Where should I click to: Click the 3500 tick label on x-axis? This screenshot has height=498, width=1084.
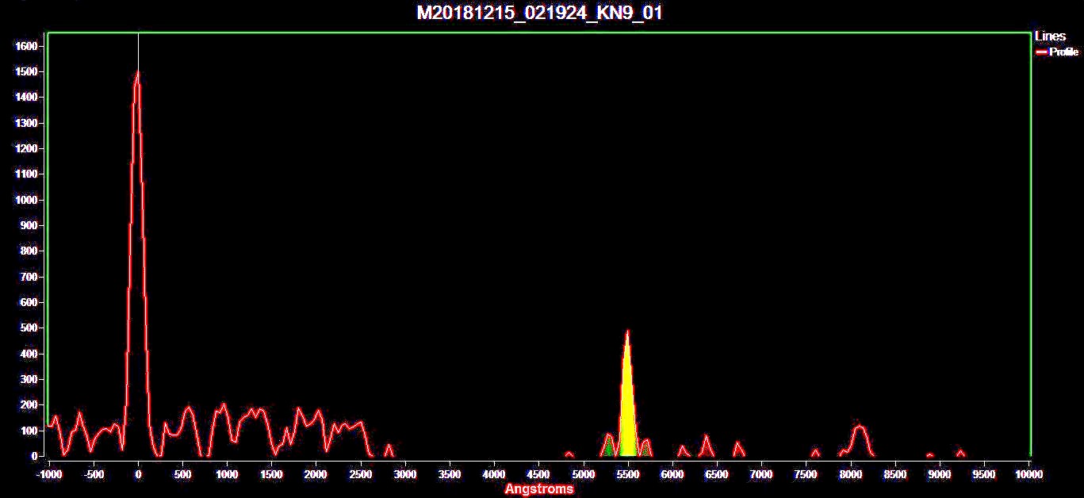pyautogui.click(x=450, y=474)
